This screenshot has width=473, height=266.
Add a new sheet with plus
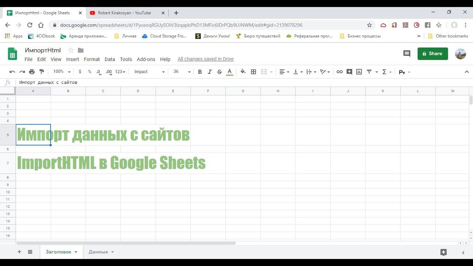(19, 252)
